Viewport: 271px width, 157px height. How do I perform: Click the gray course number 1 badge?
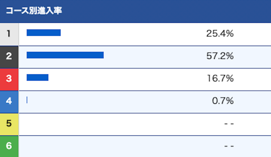coord(9,34)
